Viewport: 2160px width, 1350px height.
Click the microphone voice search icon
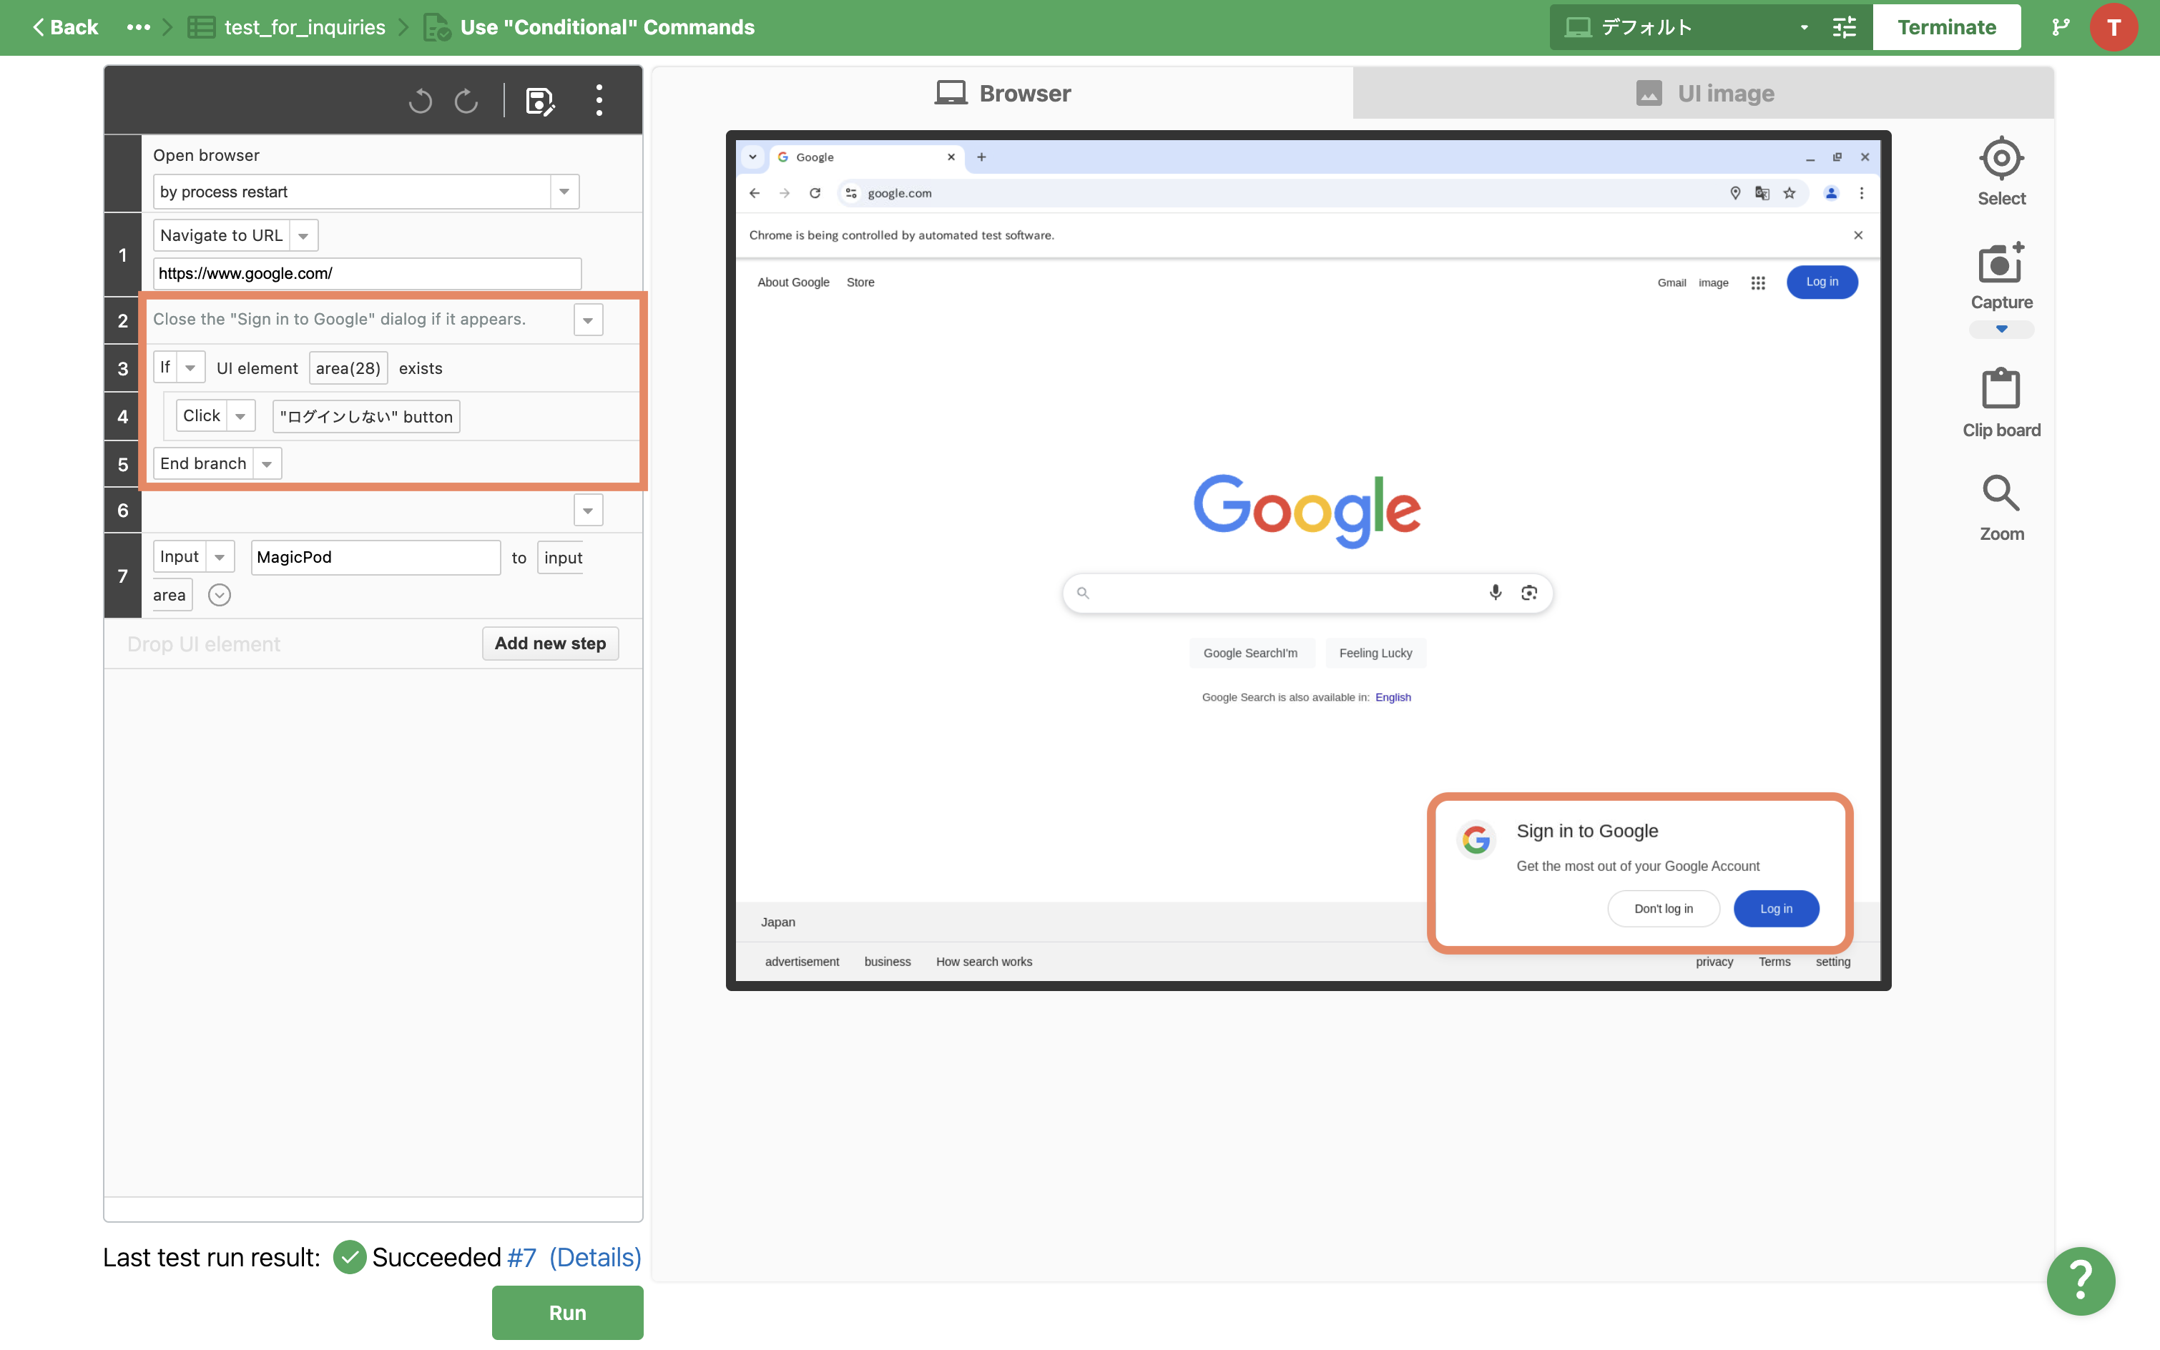pos(1495,592)
